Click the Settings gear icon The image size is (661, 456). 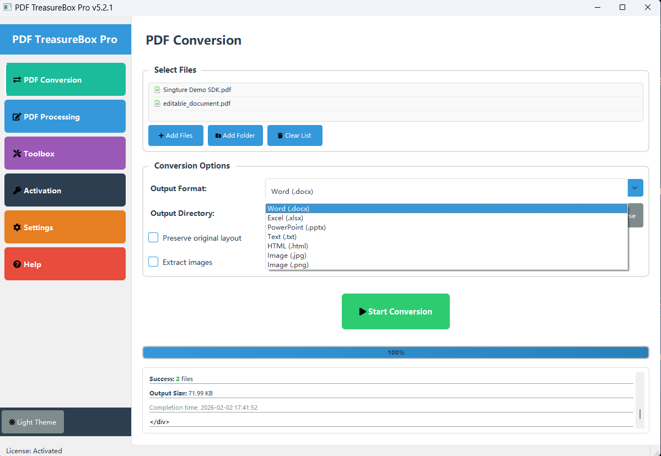pos(17,227)
